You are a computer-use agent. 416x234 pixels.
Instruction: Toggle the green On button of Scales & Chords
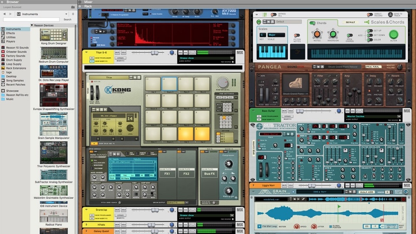tap(259, 22)
